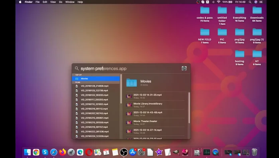Open Launchpad rocket icon in Dock
This screenshot has width=279, height=158.
71,152
